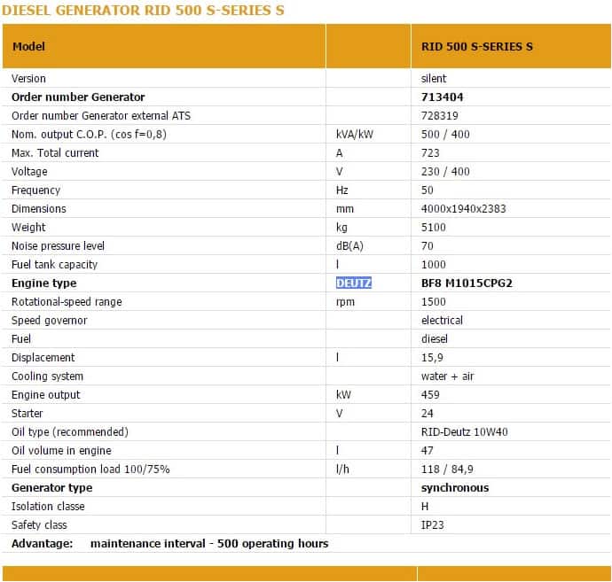Click the highlighted DEUTZ text
This screenshot has height=582, width=612.
point(354,283)
